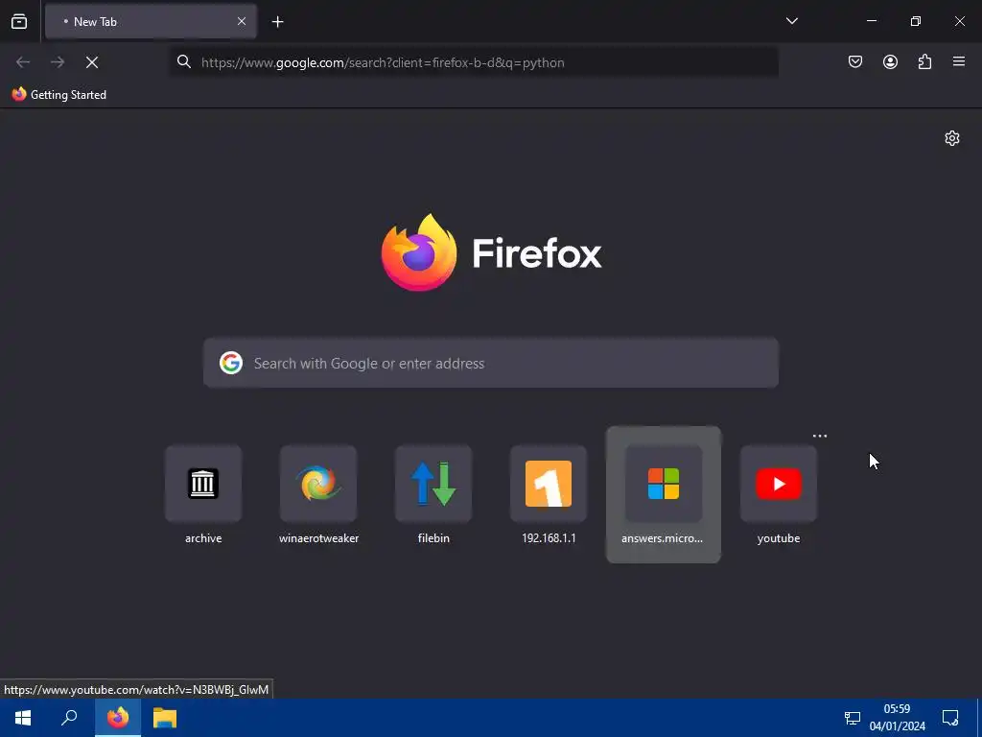Click the Firefox logo
This screenshot has width=982, height=737.
[419, 252]
